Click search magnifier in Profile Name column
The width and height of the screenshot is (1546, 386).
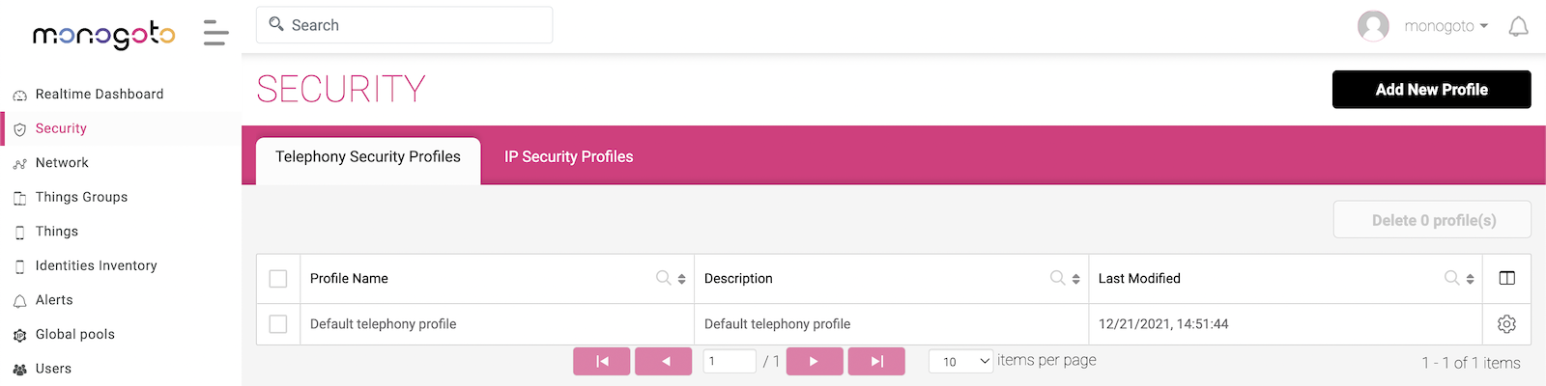click(663, 278)
